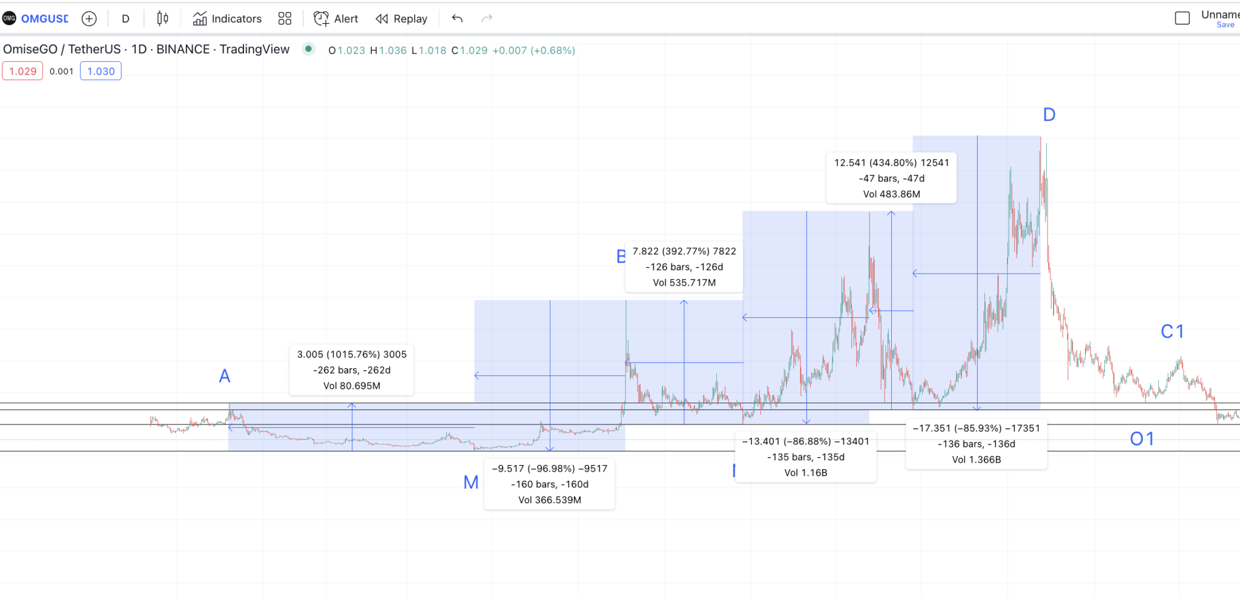Viewport: 1240px width, 597px height.
Task: Select the chart label C1
Action: 1172,331
